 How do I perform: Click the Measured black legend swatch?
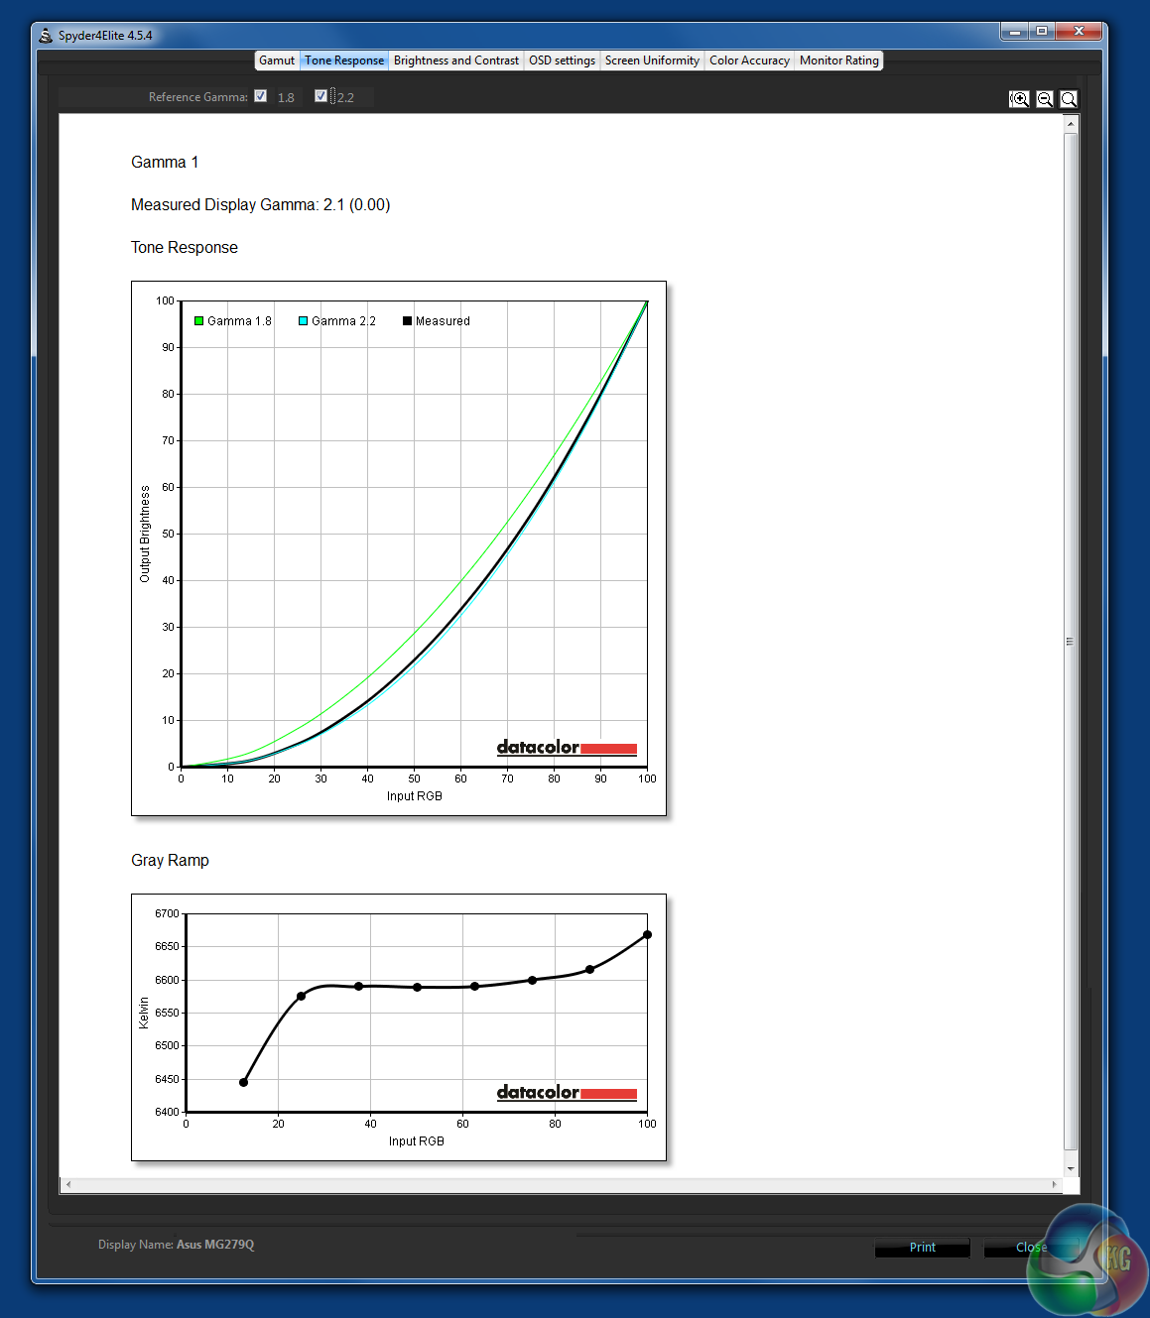tap(407, 321)
